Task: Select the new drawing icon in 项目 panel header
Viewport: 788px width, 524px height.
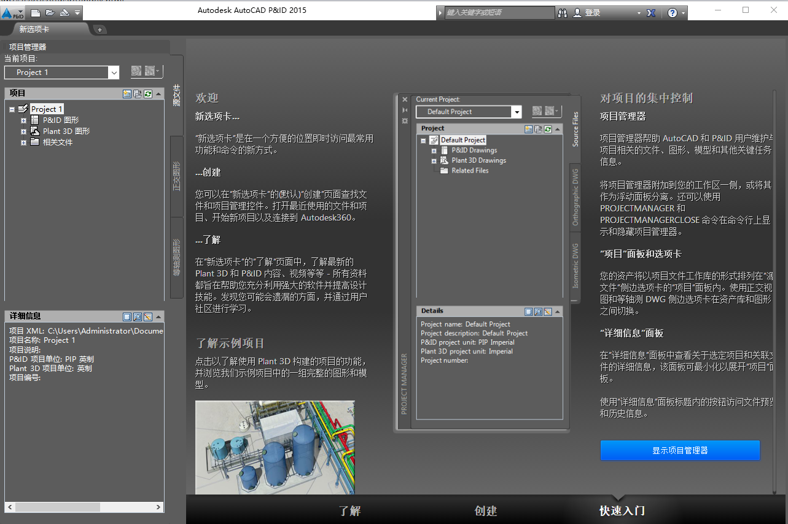Action: coord(128,93)
